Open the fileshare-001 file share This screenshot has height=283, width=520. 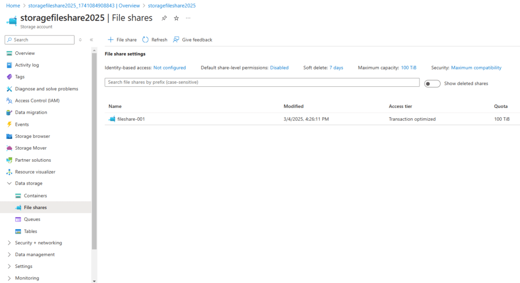tap(131, 119)
